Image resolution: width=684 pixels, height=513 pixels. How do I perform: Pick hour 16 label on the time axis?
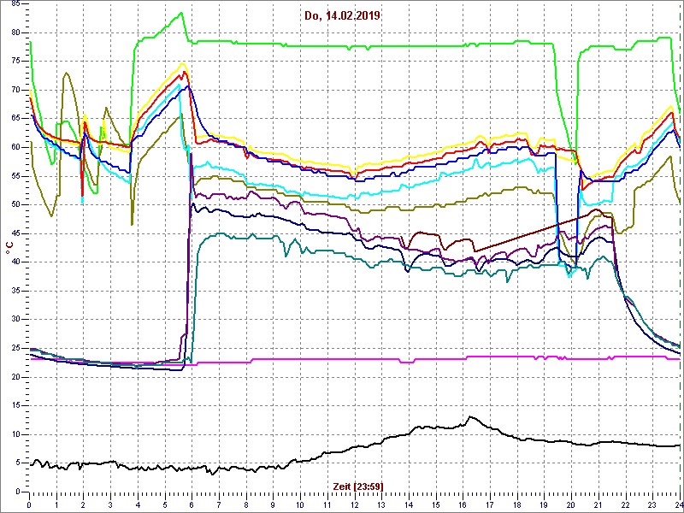click(x=463, y=504)
